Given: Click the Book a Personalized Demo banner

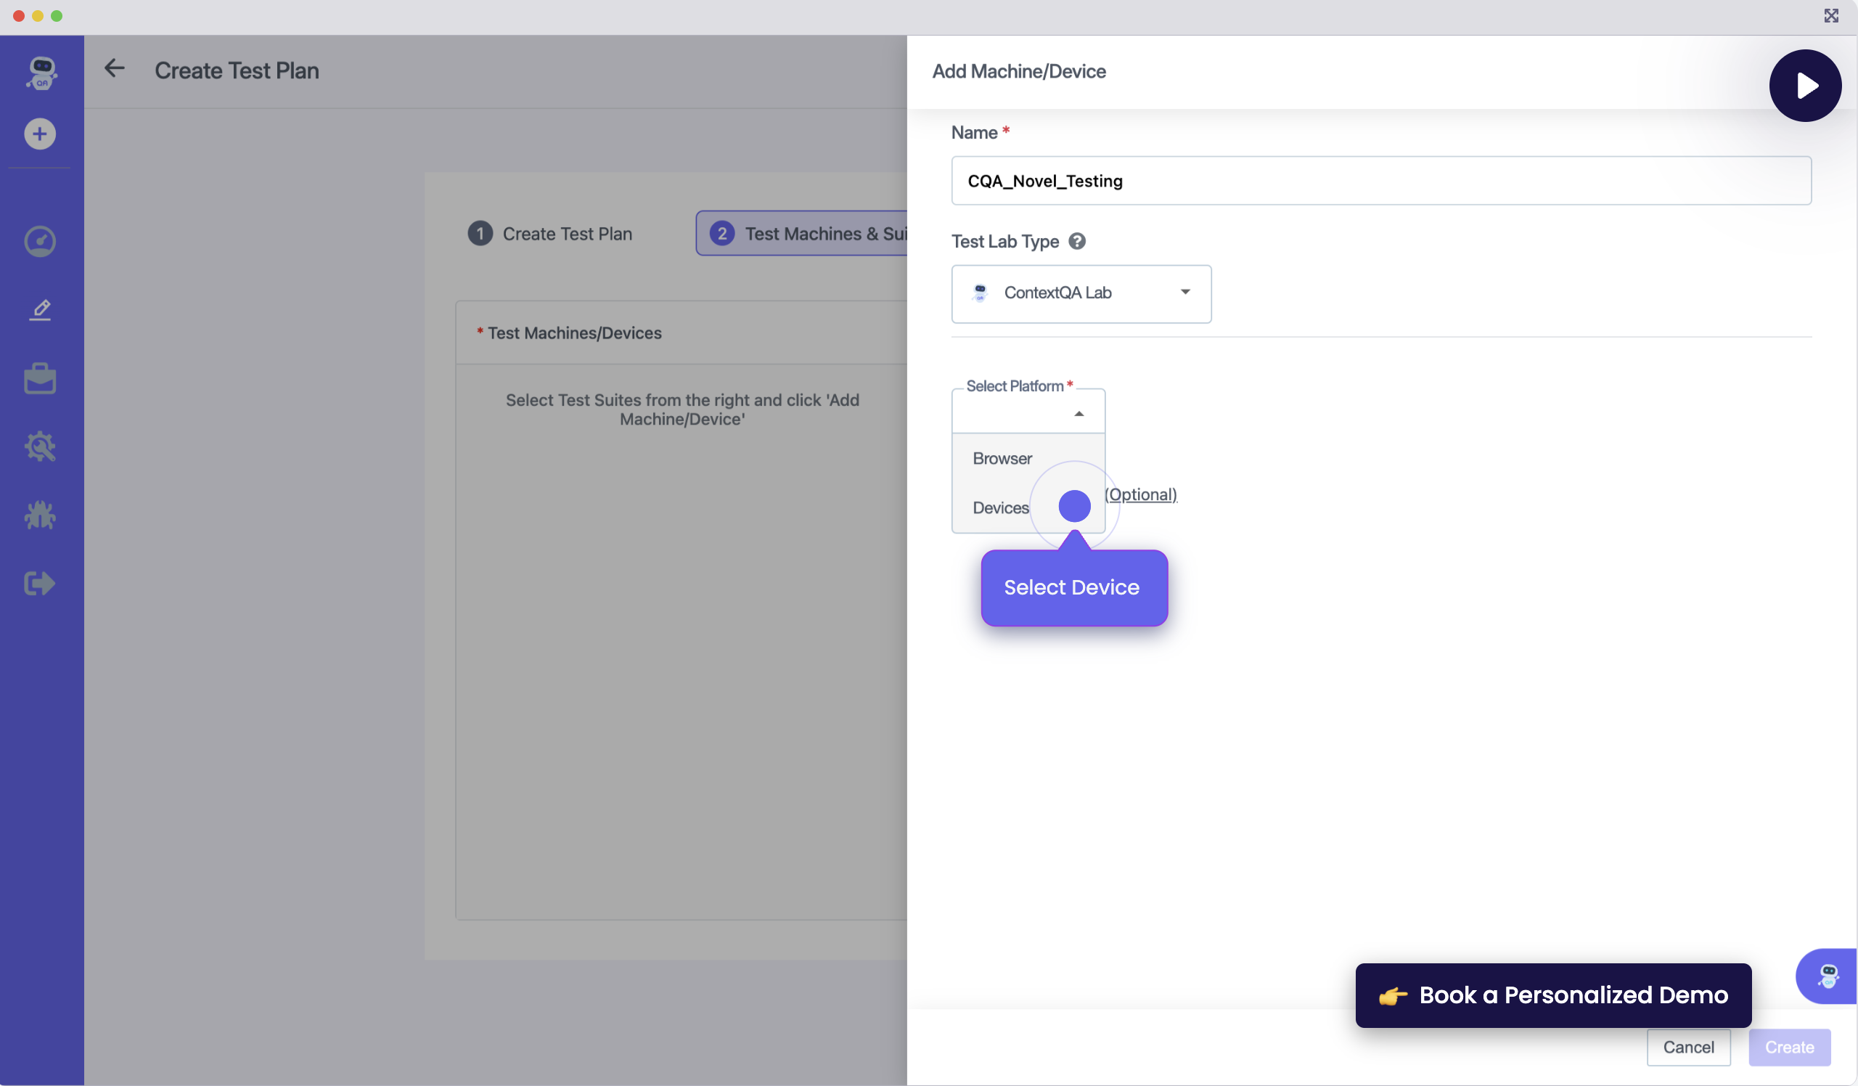Looking at the screenshot, I should pyautogui.click(x=1552, y=995).
